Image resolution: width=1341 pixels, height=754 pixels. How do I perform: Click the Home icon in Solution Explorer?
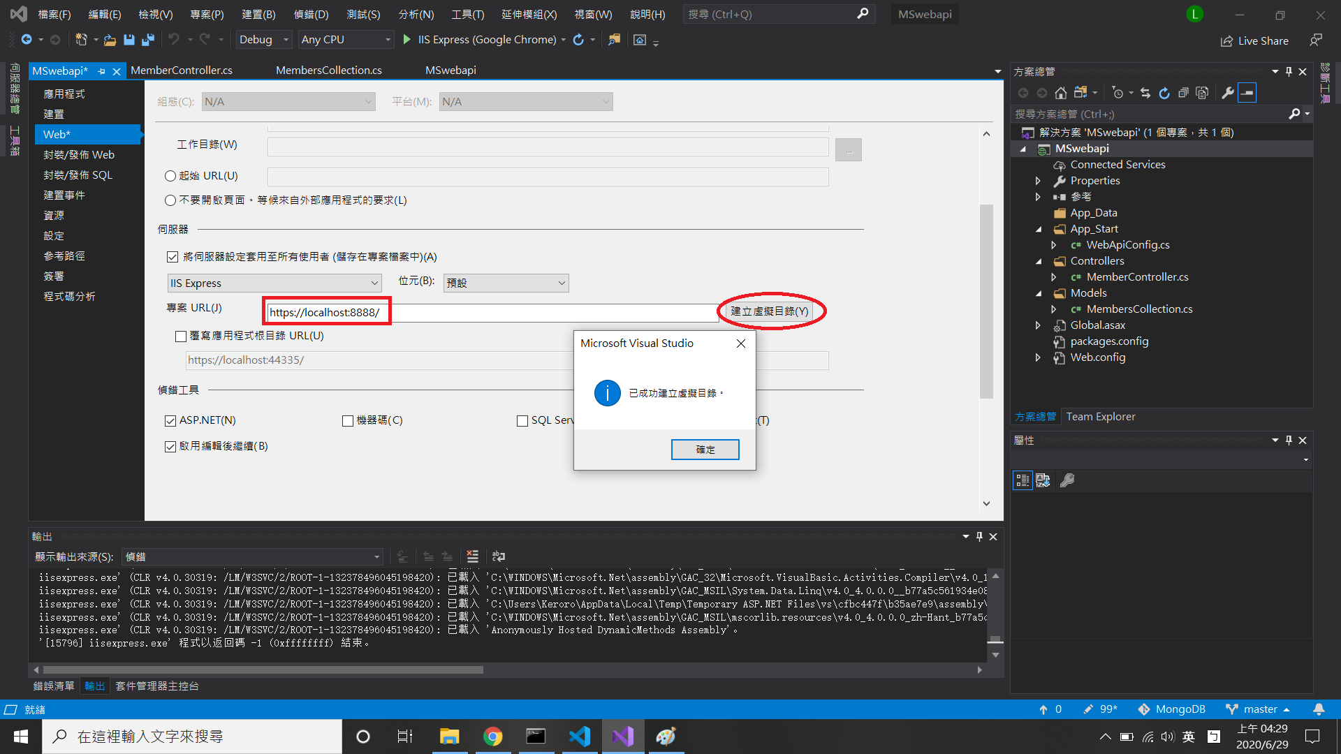pos(1060,93)
